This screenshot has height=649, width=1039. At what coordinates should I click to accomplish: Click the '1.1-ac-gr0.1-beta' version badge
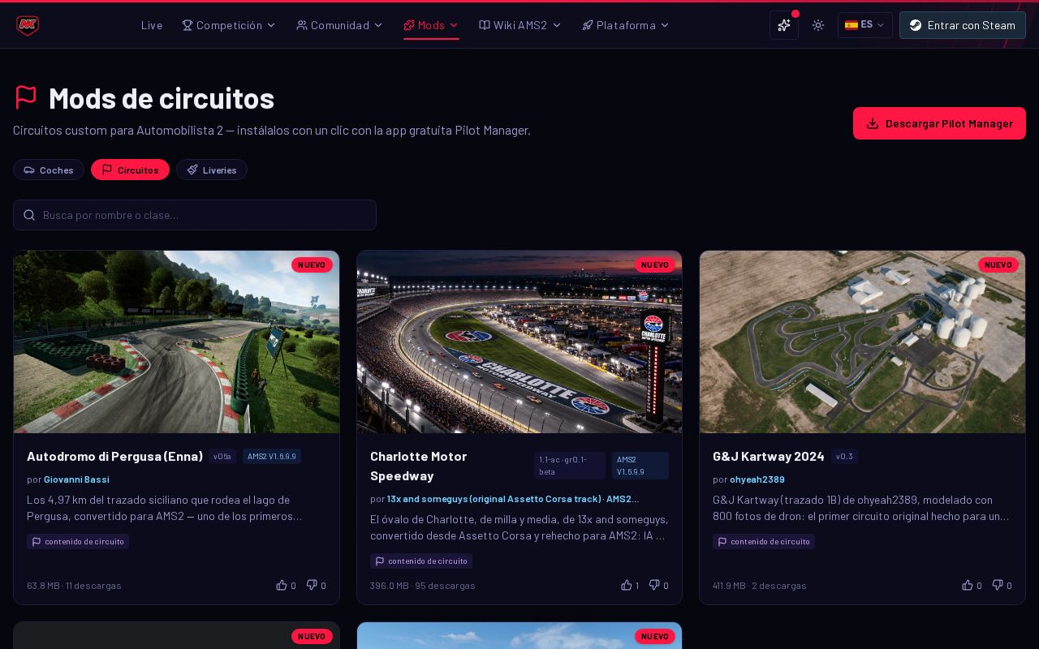570,466
